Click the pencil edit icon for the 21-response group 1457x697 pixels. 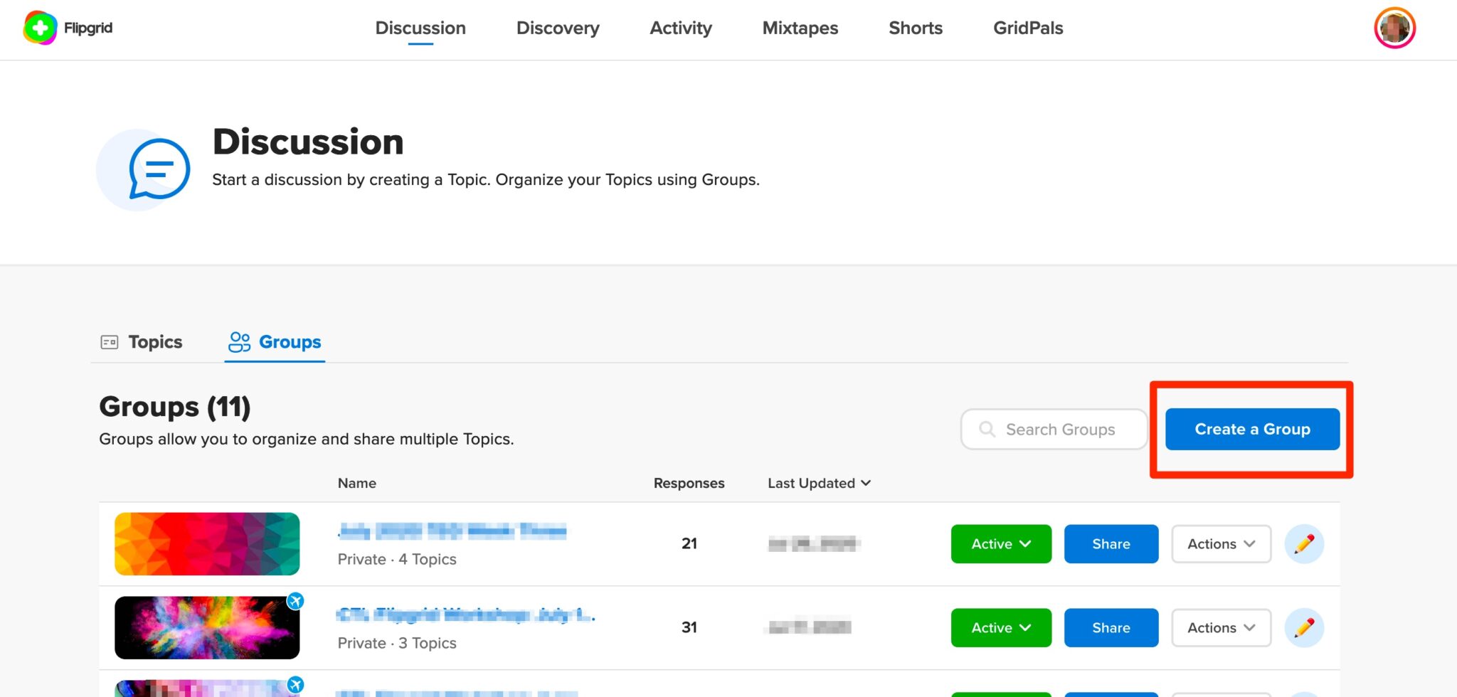[1304, 544]
